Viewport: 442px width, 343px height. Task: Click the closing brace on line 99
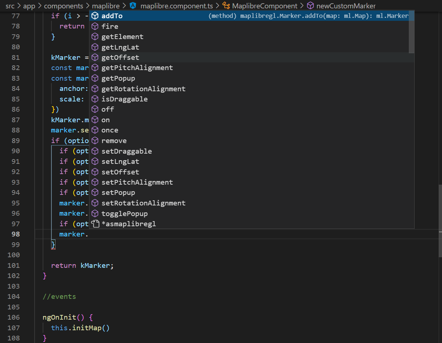pos(53,244)
